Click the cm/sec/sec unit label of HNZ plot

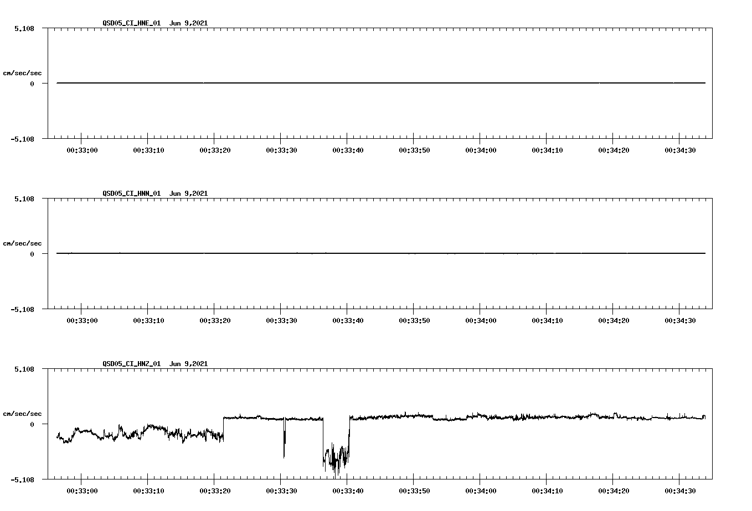(x=22, y=414)
